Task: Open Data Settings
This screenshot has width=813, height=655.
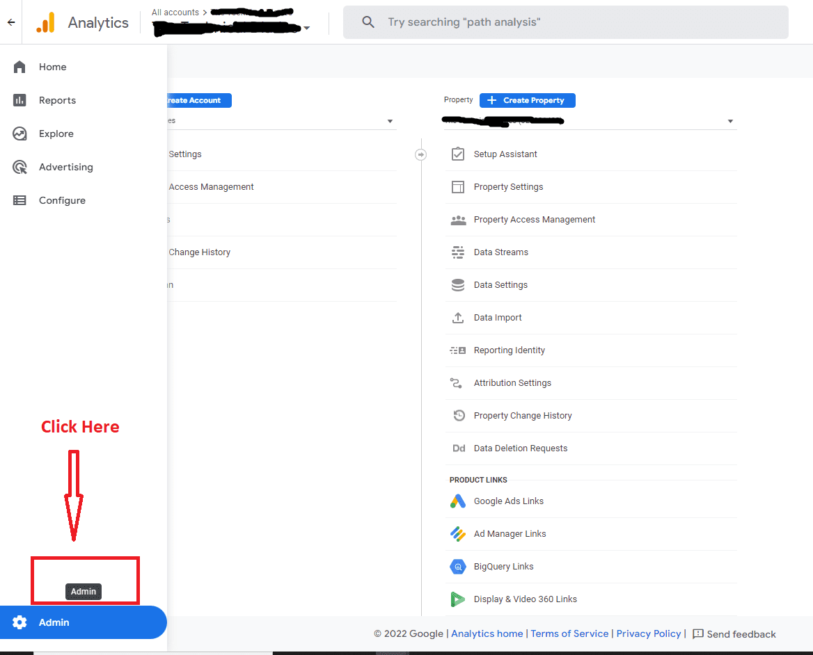Action: [x=591, y=285]
